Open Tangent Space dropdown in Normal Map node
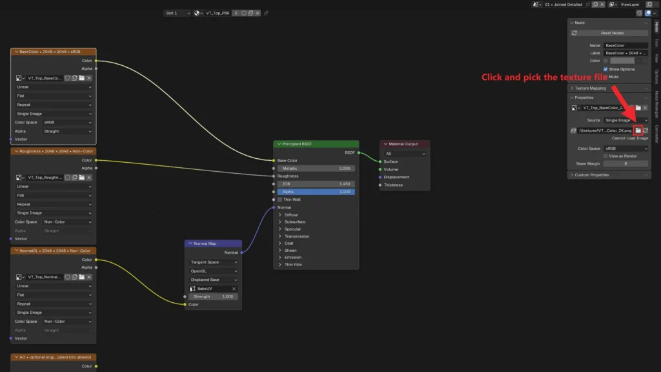661x372 pixels. coord(213,262)
